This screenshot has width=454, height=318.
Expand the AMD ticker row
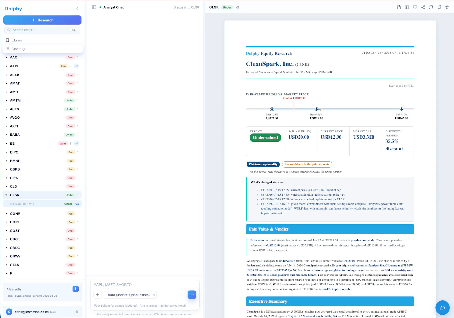click(6, 92)
